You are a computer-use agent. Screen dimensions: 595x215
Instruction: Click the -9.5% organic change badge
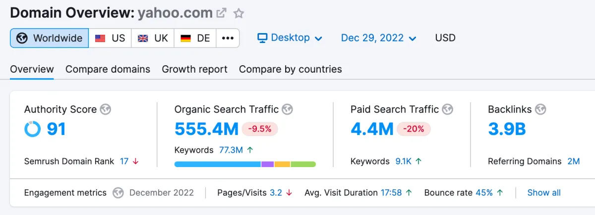pos(260,129)
